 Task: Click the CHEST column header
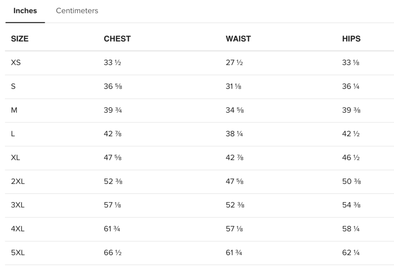click(117, 39)
